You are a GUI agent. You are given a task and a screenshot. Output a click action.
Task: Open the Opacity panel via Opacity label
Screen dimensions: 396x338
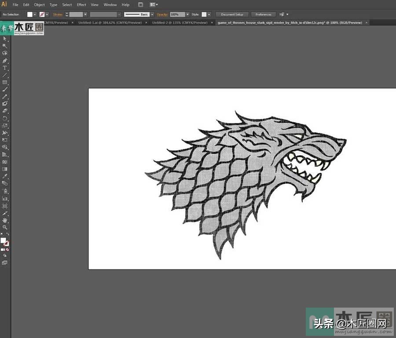[162, 15]
